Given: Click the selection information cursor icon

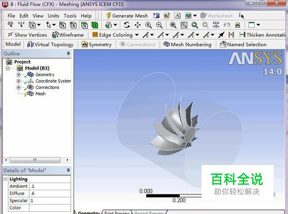Looking at the screenshot, I should [x=241, y=16].
